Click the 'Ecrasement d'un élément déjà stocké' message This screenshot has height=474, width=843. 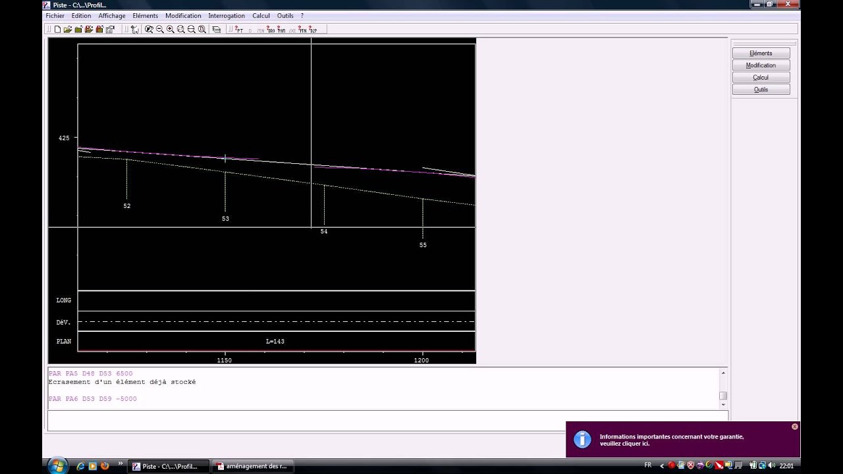(122, 382)
